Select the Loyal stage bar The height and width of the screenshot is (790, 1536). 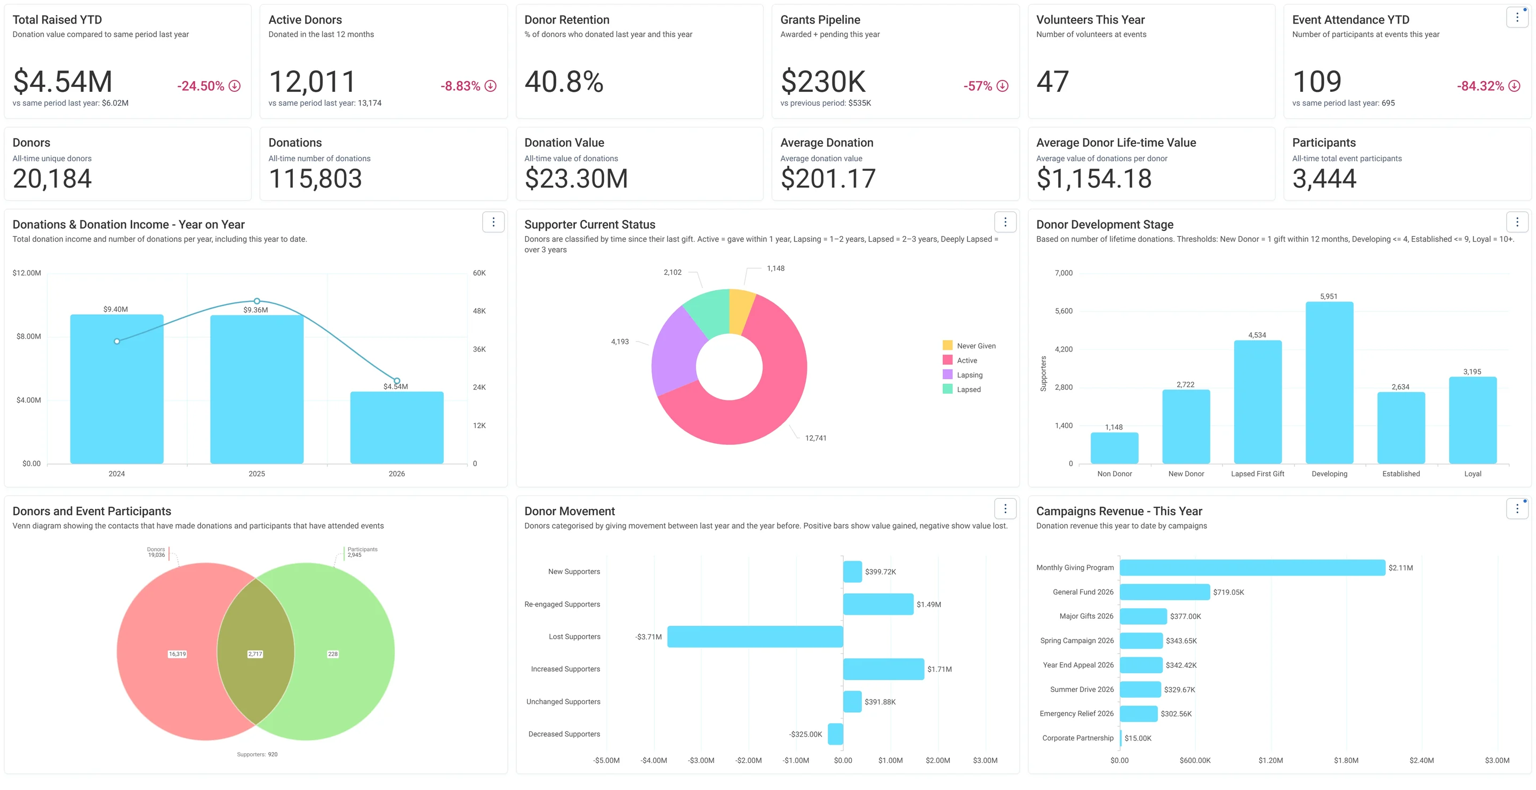[1473, 420]
